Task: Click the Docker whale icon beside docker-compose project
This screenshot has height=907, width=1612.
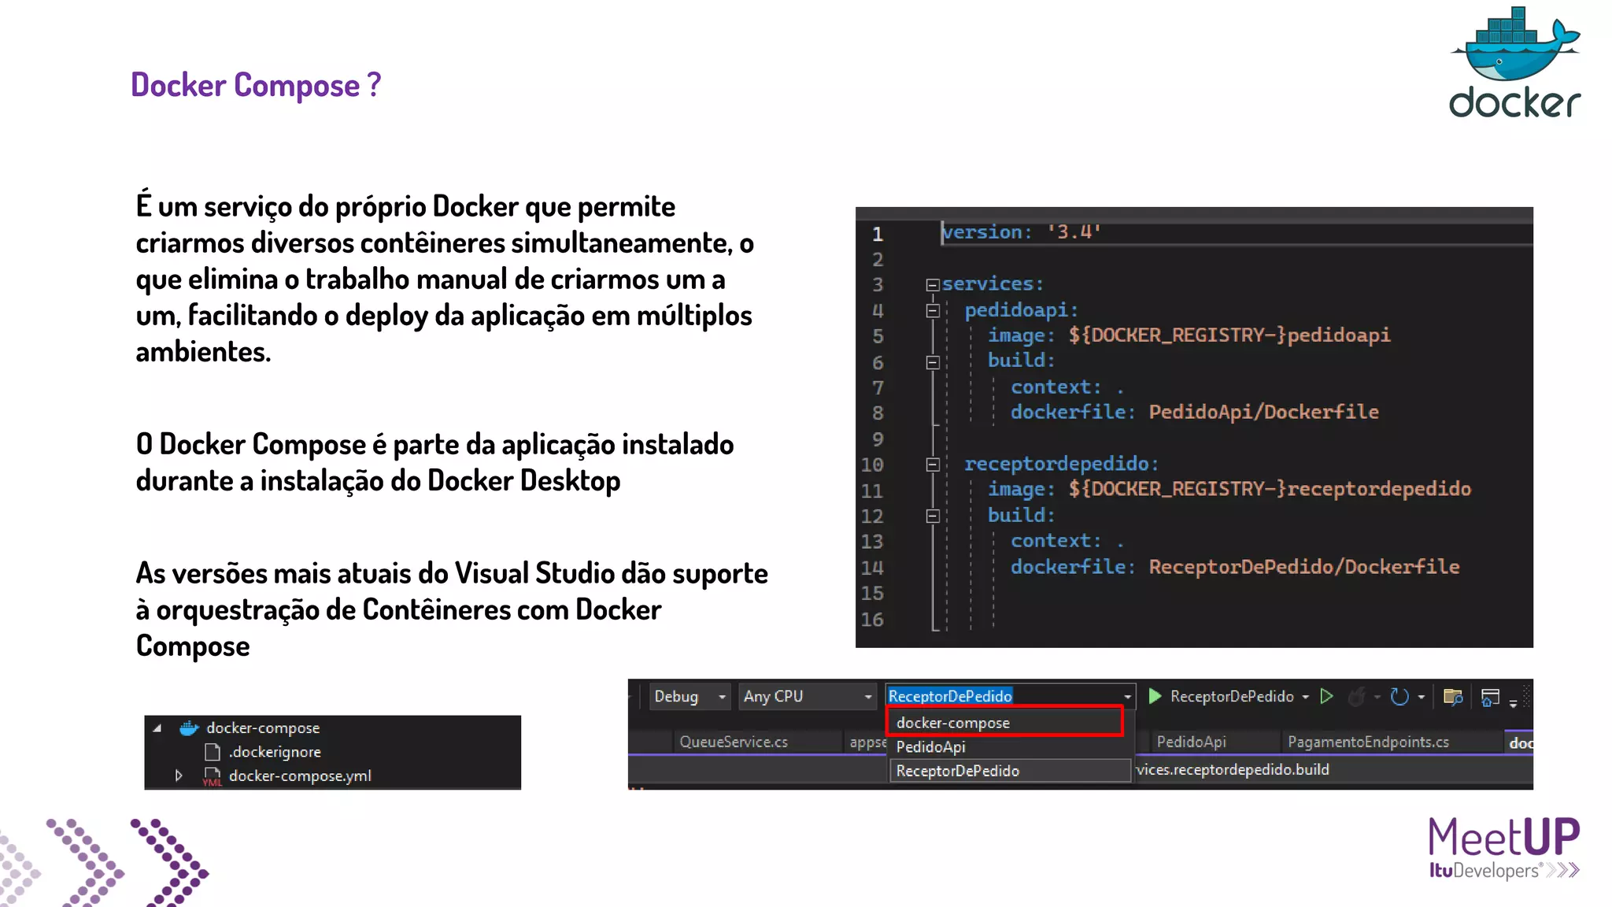Action: click(x=189, y=727)
